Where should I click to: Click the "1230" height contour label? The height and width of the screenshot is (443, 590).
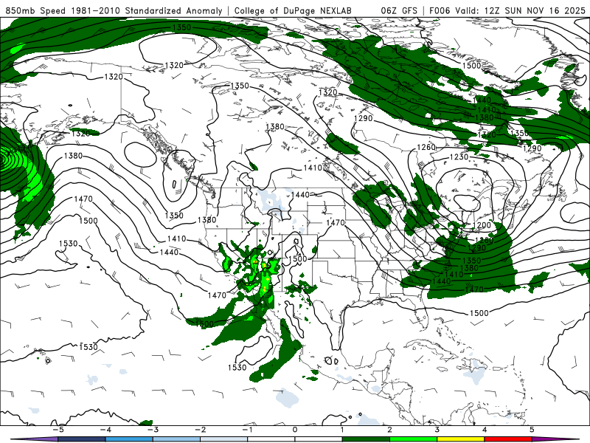pos(459,157)
